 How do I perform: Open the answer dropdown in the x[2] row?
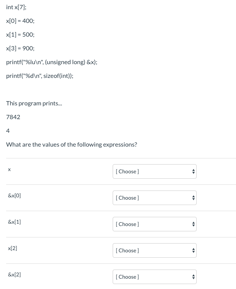[154, 250]
